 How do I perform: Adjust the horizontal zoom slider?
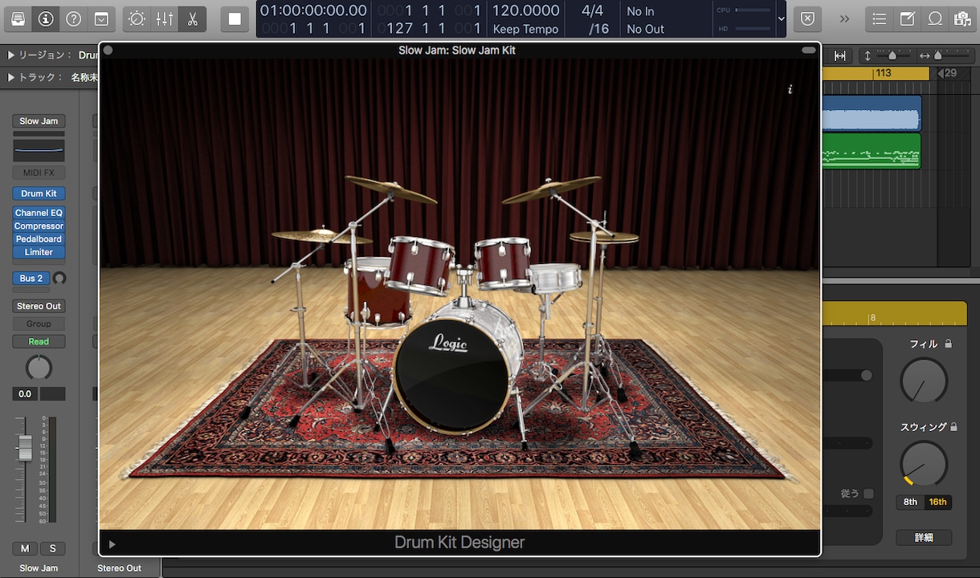(x=937, y=55)
